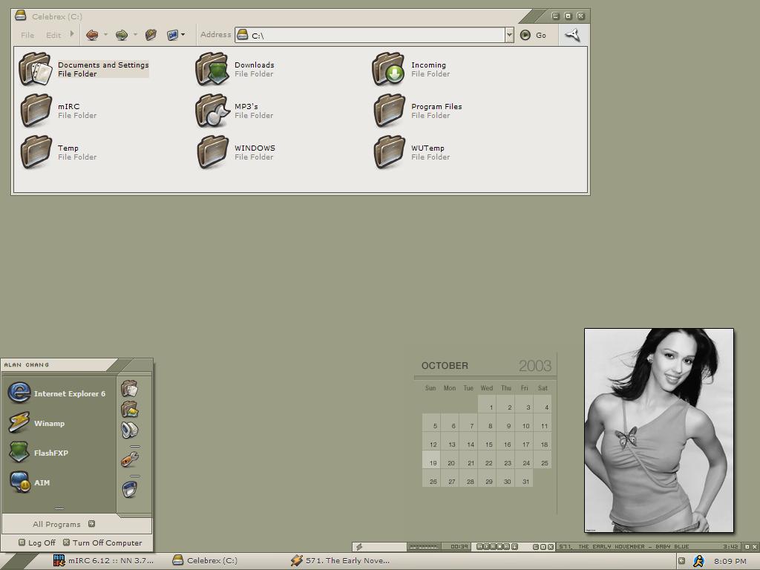Click Turn Off Computer
Viewport: 760px width, 570px height.
pos(102,543)
